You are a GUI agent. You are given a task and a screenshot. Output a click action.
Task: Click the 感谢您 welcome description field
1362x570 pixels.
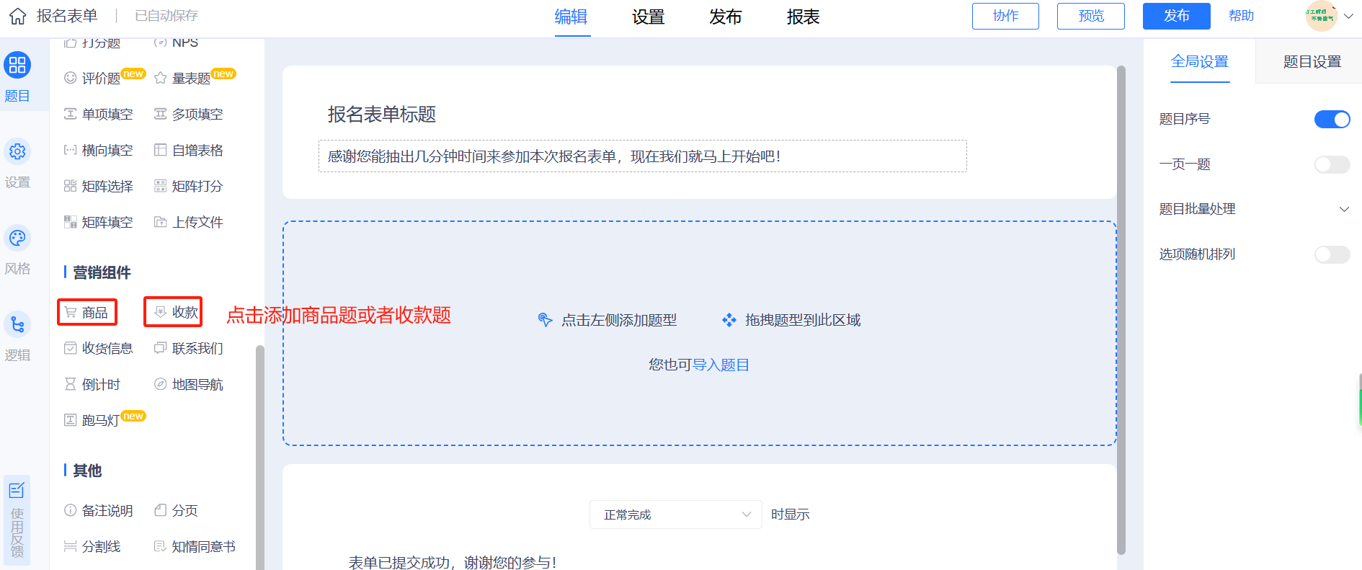(x=642, y=156)
